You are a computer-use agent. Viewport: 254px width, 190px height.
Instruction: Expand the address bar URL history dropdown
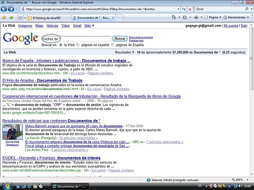178,9
